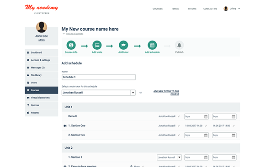Screen dimensions: 265x167
Task: Click the 2. Section two row title
Action: click(77, 135)
